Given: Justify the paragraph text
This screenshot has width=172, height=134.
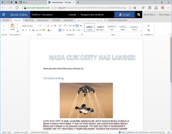Looking at the screenshot, I should pos(71,30).
